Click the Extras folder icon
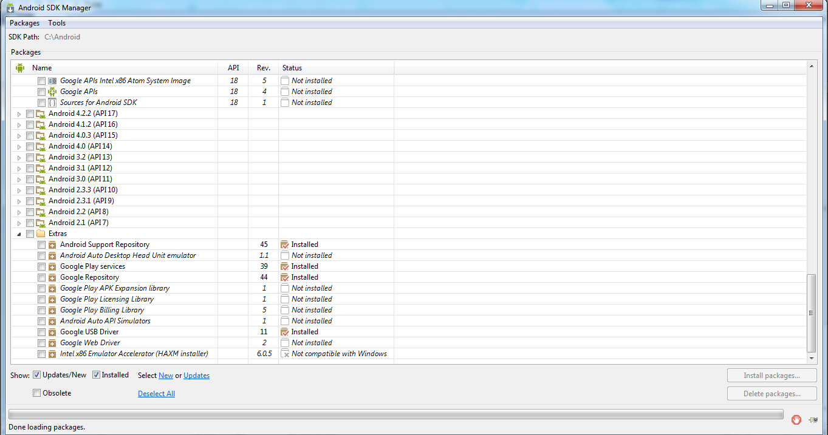828x435 pixels. pos(41,234)
